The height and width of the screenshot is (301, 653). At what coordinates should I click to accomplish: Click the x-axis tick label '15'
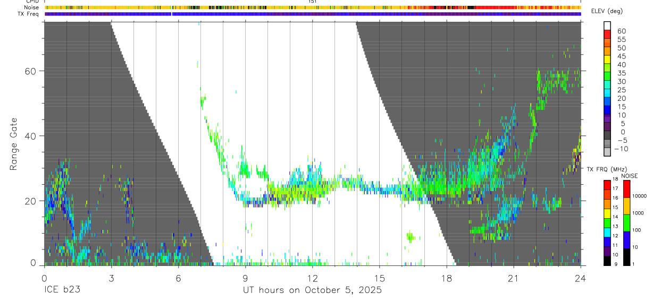(379, 278)
